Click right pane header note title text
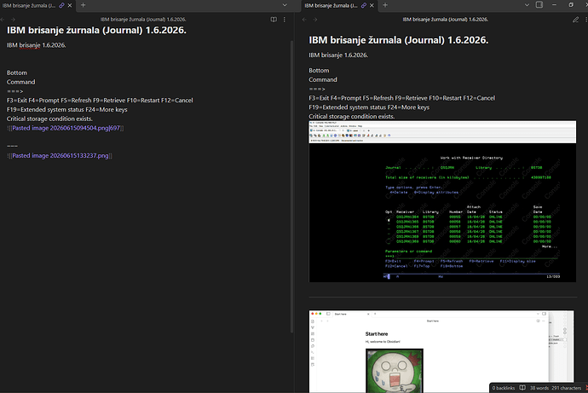This screenshot has width=588, height=393. click(446, 20)
